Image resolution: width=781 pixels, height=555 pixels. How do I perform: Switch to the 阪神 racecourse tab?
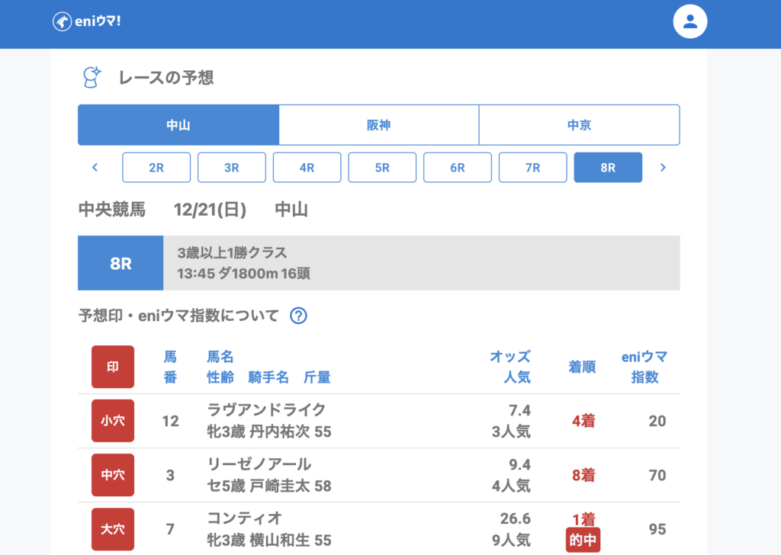coord(378,125)
